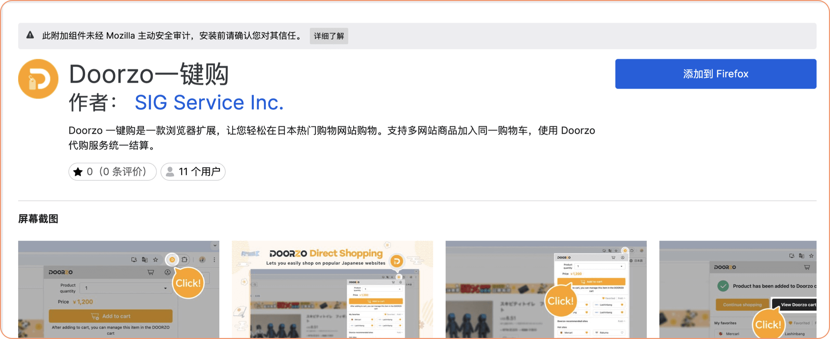The height and width of the screenshot is (339, 830).
Task: Open the 'Product has been added' screenshot
Action: (x=738, y=289)
